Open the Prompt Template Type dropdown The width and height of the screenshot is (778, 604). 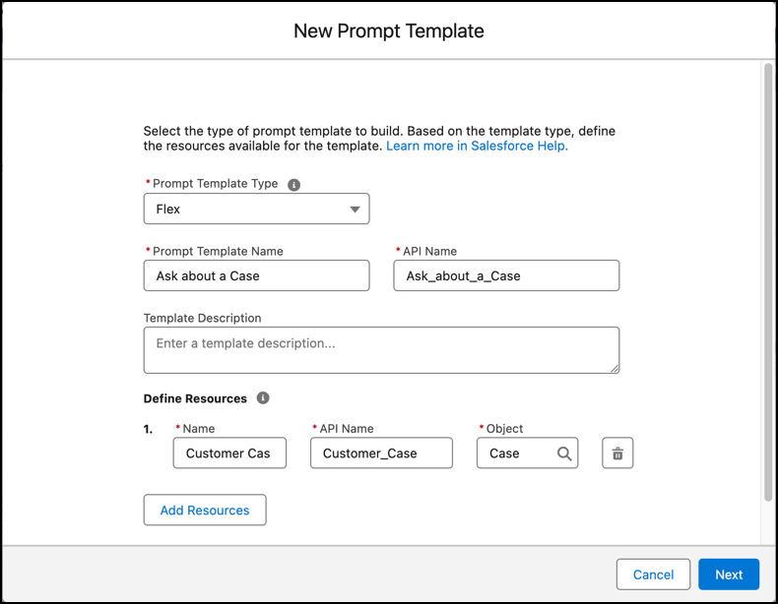point(256,209)
